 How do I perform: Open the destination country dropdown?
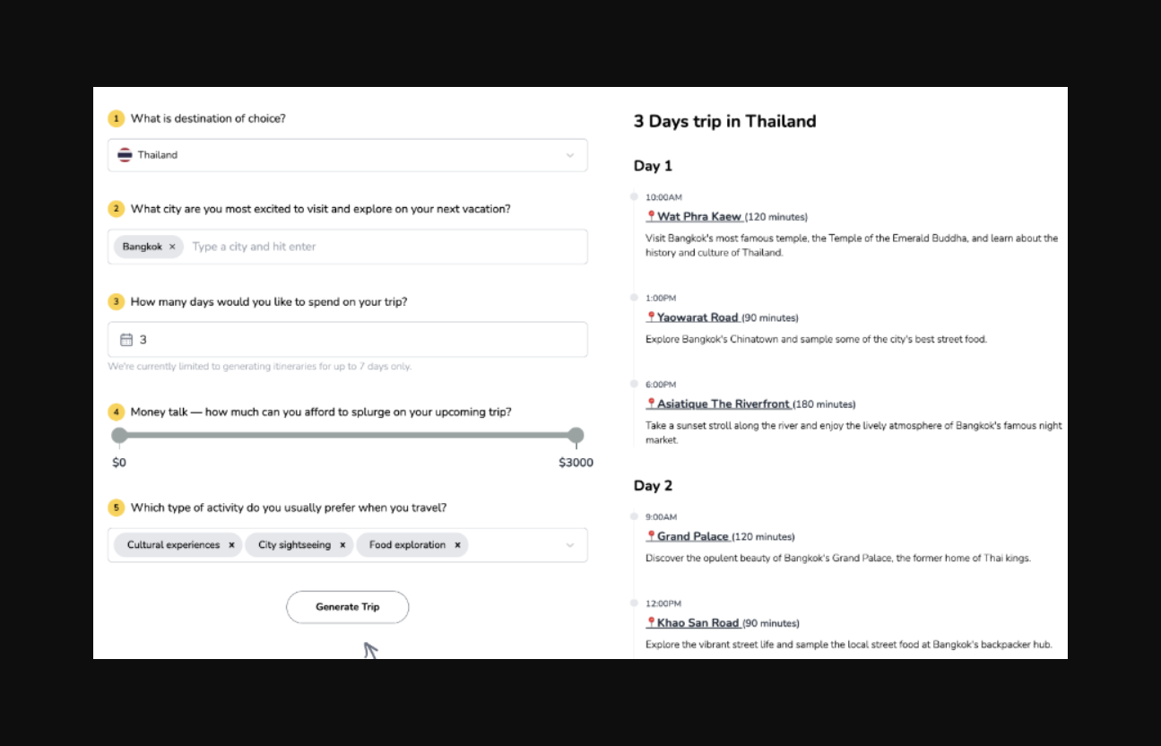tap(569, 155)
